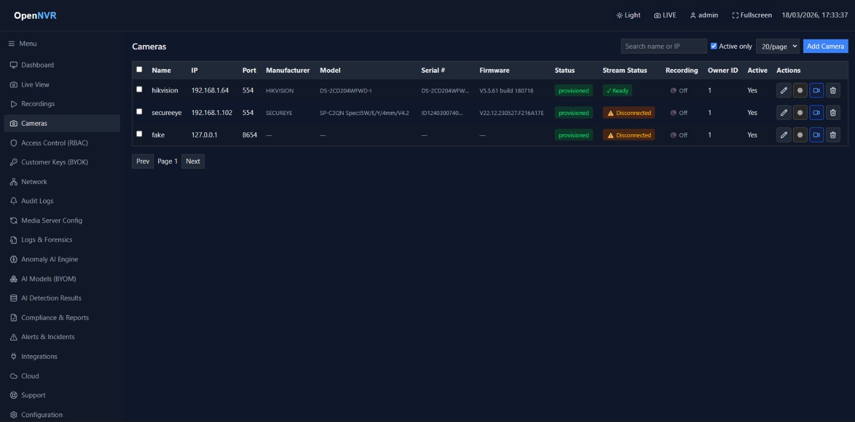Screen dimensions: 855x422
Task: Open live video for the secureeye camera
Action: (x=817, y=113)
